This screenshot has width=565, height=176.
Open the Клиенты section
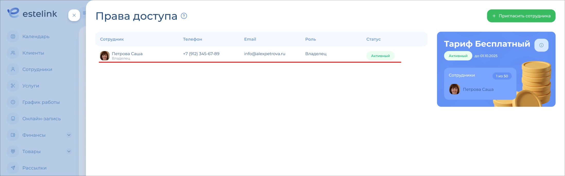point(33,53)
